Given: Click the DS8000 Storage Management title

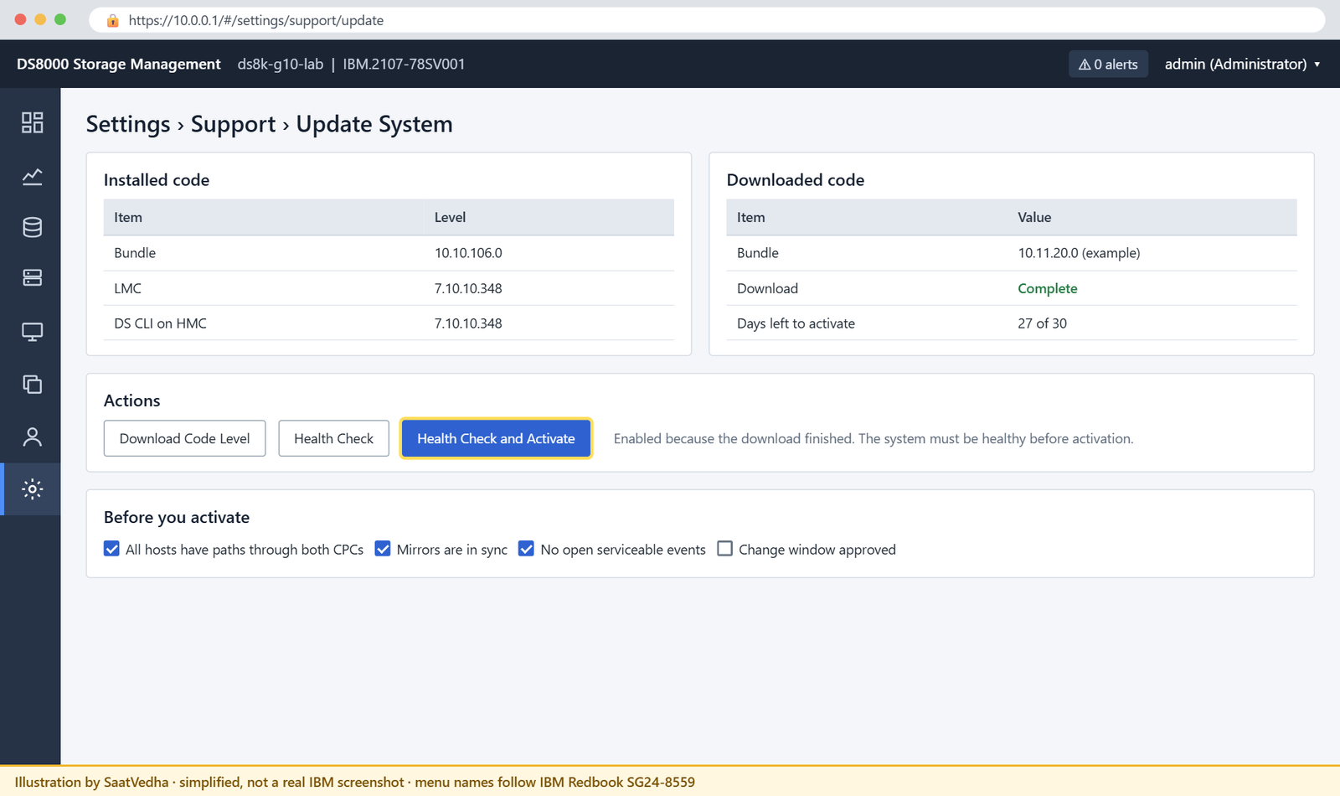Looking at the screenshot, I should pos(119,65).
